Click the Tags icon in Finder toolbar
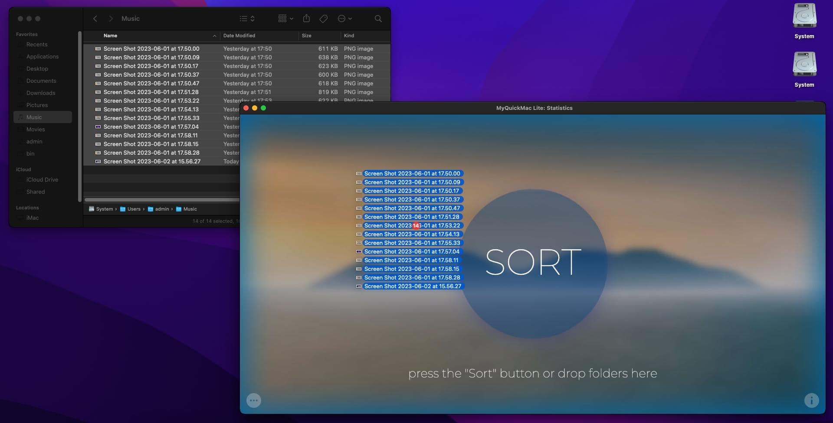Screen dimensions: 833x423 [x=323, y=19]
